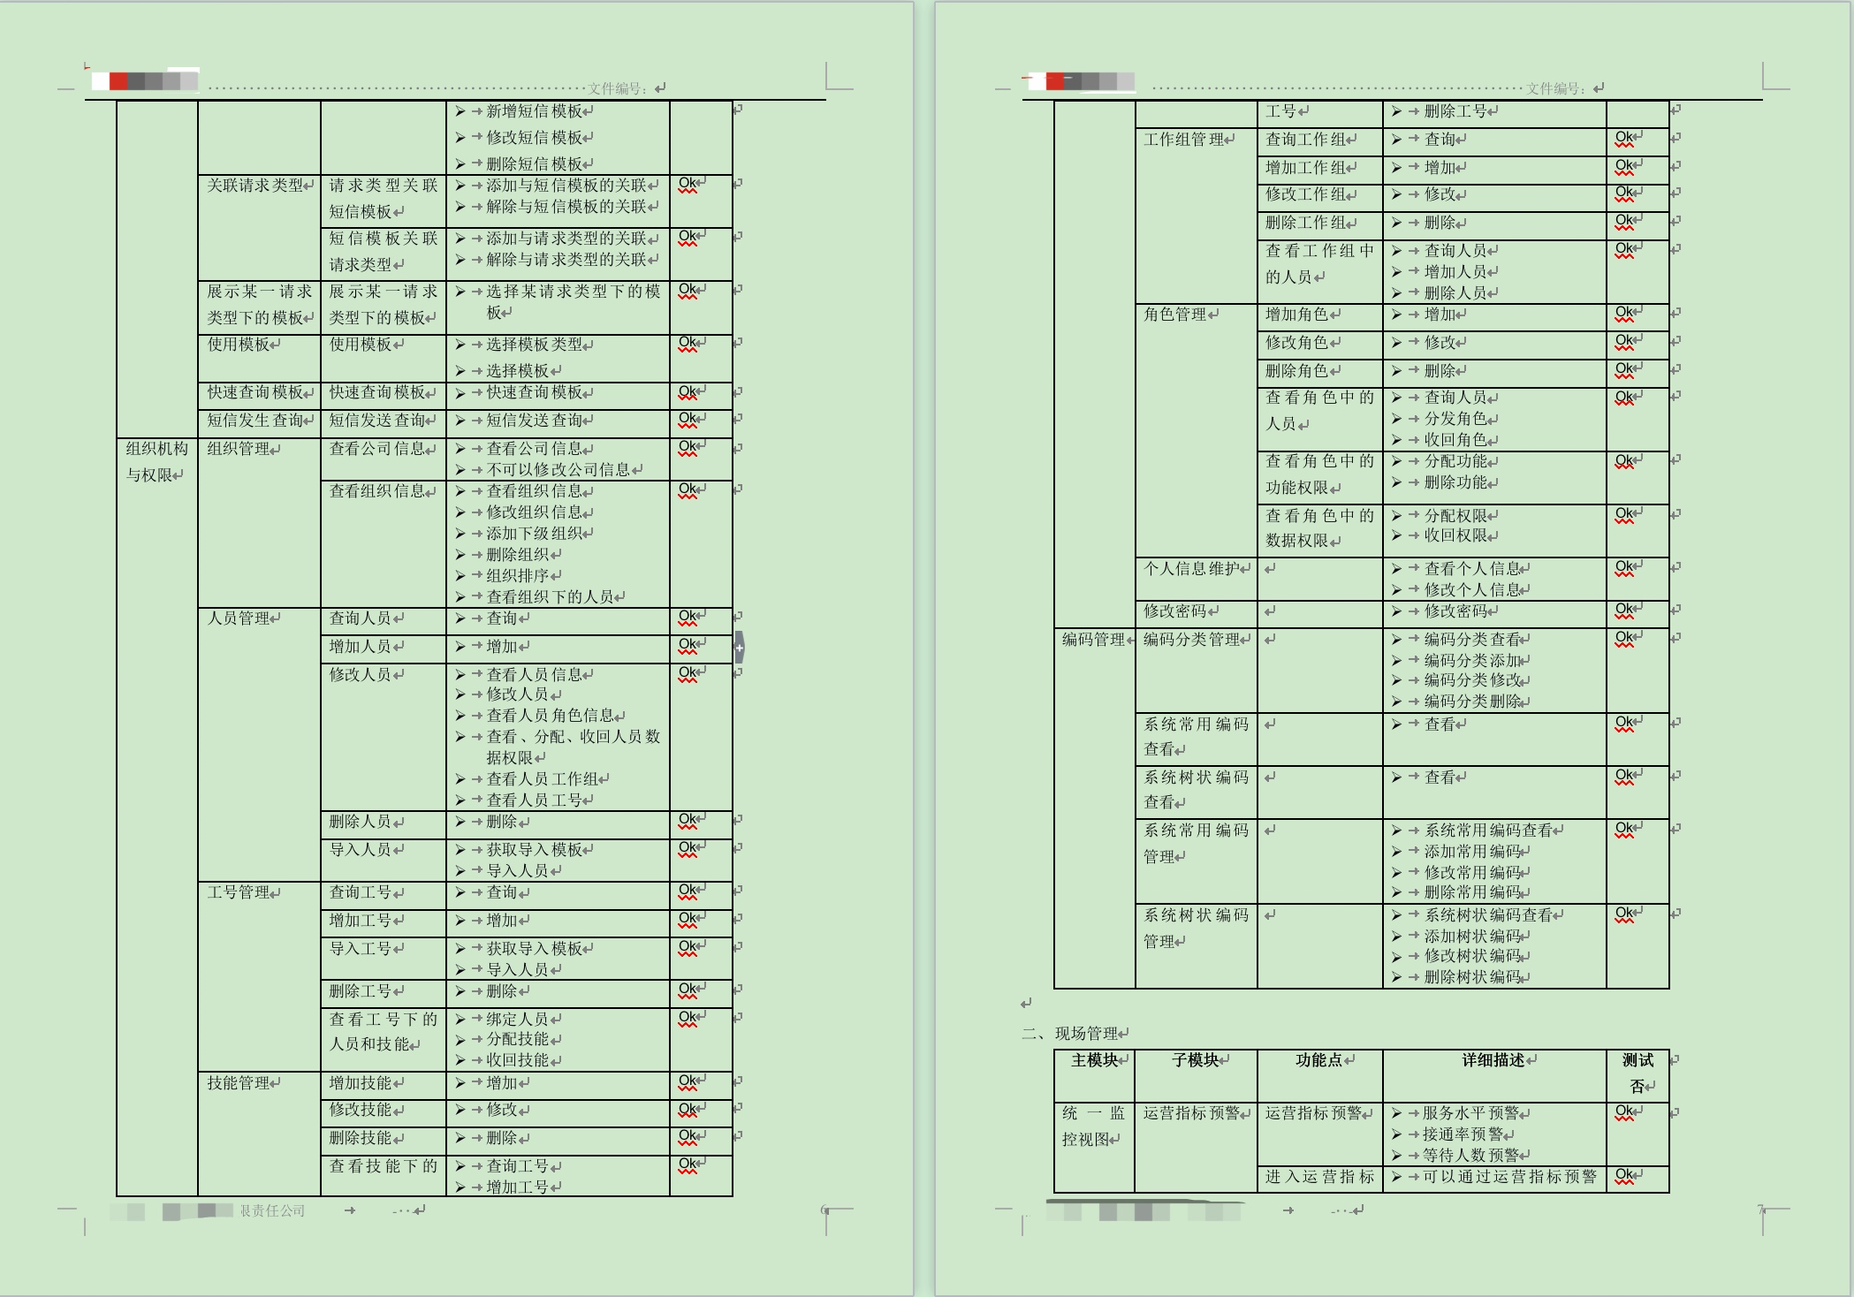The image size is (1854, 1297).
Task: Click the 主模块 table header cell
Action: coord(1094,1075)
